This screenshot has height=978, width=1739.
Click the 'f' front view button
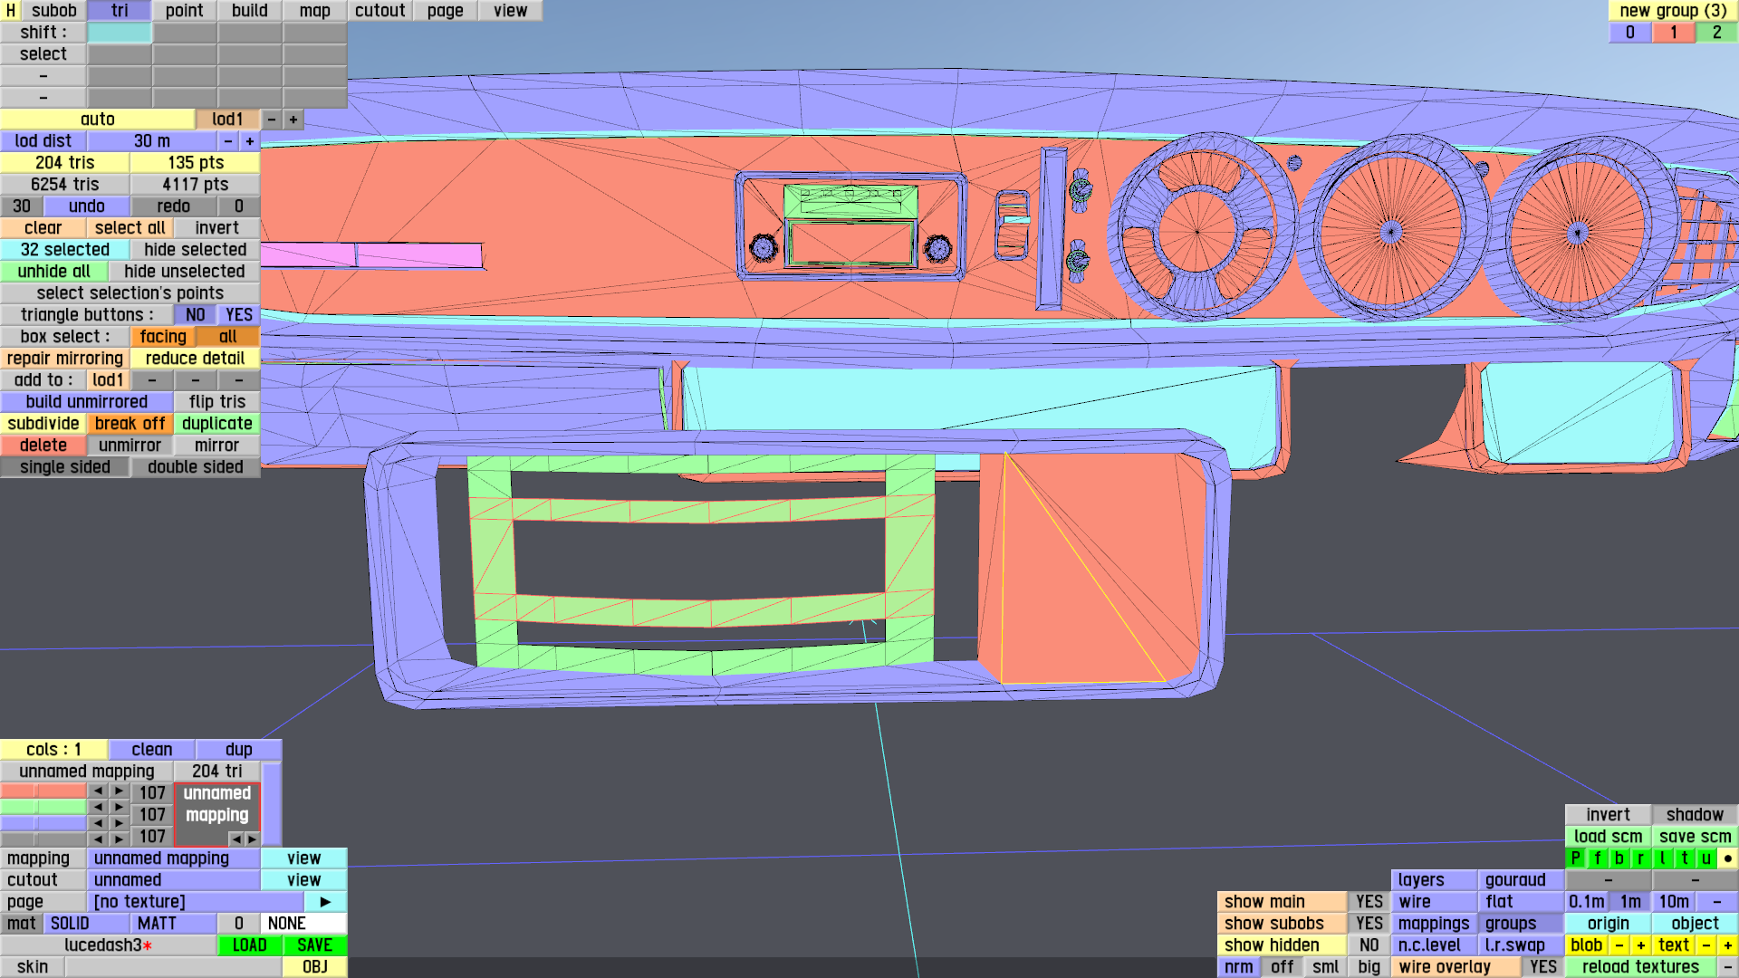pos(1597,858)
